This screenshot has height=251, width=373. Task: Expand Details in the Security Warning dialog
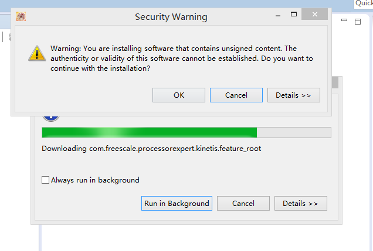point(294,95)
